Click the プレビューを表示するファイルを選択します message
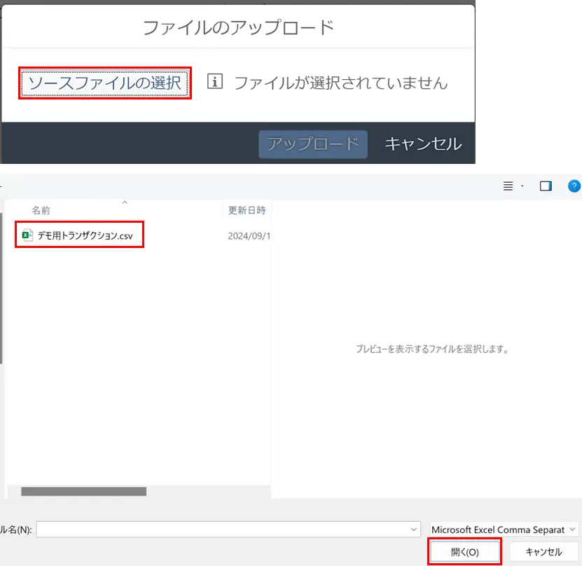 (x=432, y=349)
